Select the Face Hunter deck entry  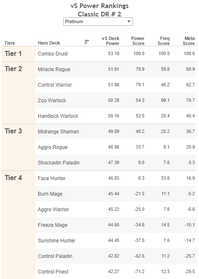52,178
